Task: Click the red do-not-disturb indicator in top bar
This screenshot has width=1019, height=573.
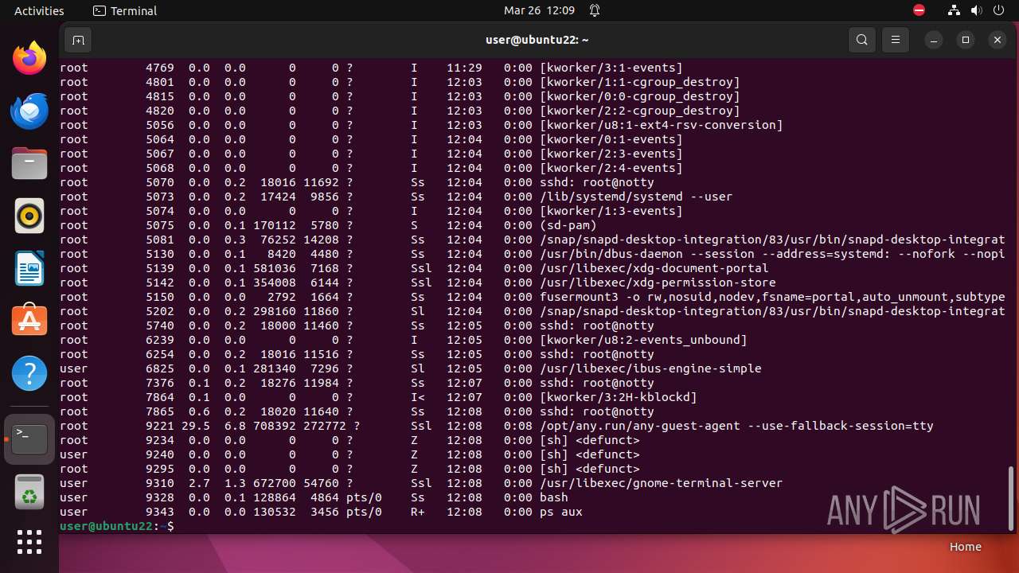Action: point(919,10)
